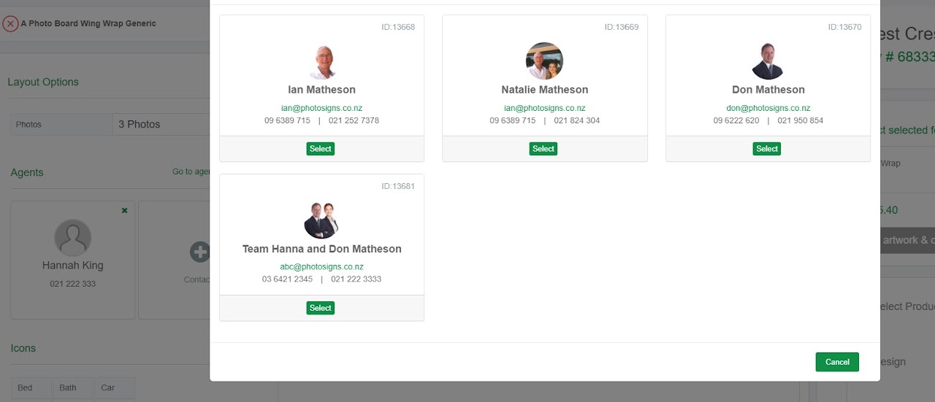Click abc@photosigns.co.nz email link
The image size is (935, 402).
321,267
